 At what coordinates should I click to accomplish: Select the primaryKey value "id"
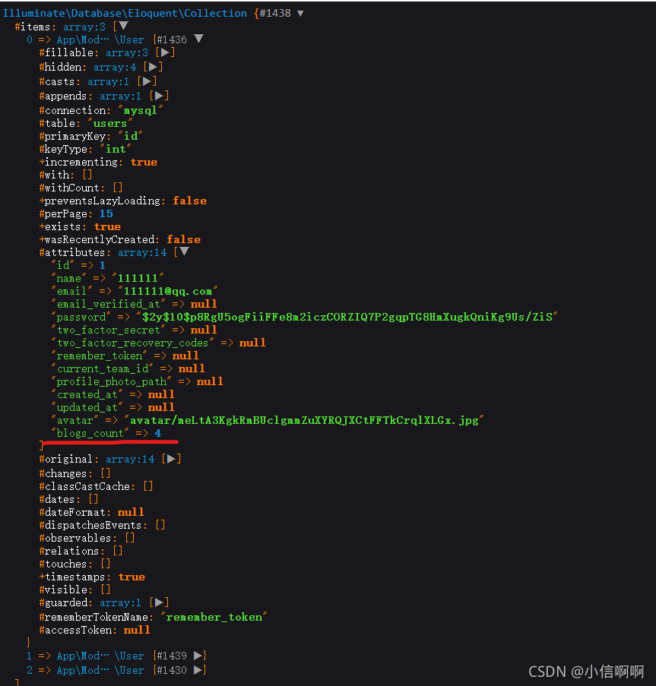click(x=131, y=136)
